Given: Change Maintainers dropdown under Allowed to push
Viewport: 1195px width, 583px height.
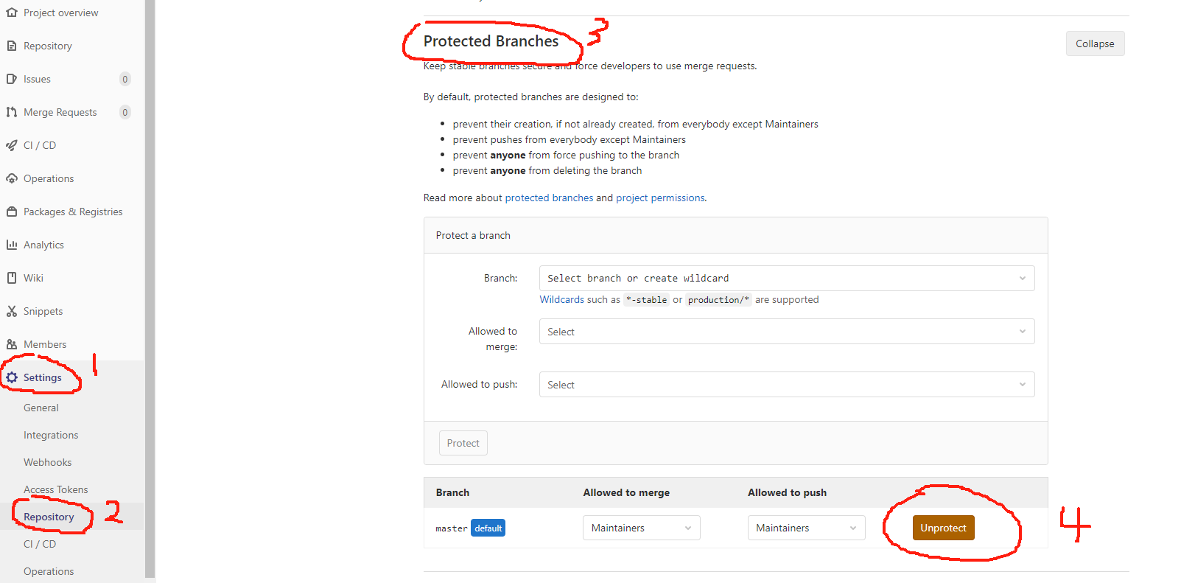Looking at the screenshot, I should click(806, 527).
